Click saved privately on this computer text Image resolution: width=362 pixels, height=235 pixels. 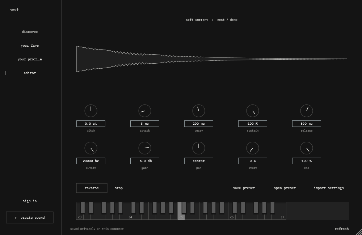pyautogui.click(x=97, y=229)
